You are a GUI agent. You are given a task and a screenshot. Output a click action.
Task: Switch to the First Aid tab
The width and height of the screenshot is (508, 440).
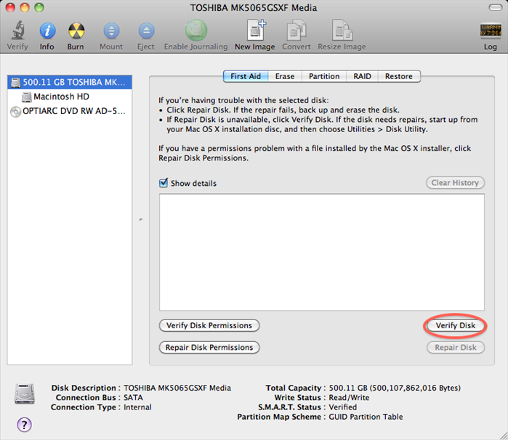click(x=246, y=76)
